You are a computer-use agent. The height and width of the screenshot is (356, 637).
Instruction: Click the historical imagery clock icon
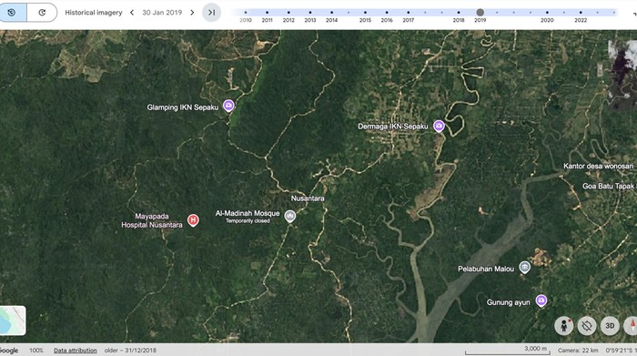coord(12,13)
